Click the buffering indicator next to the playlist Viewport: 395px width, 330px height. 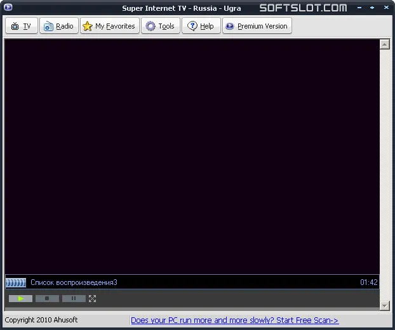click(16, 282)
